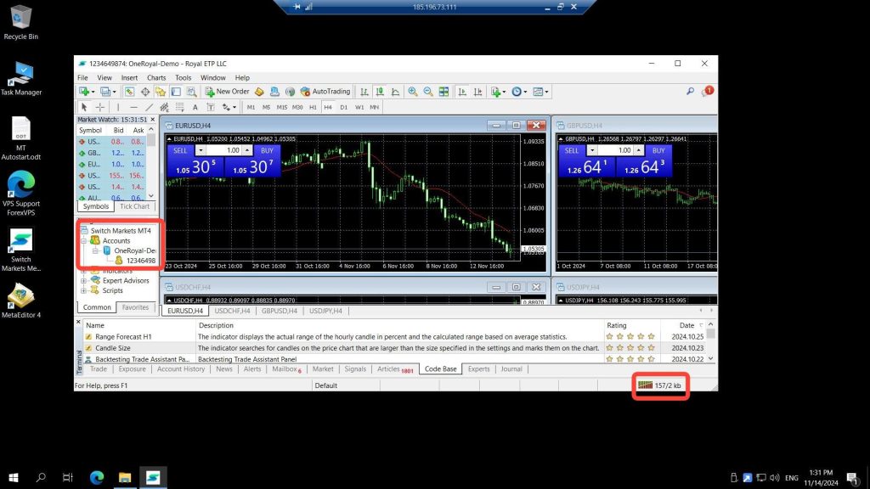Select the Horizontal Line drawing tool
The height and width of the screenshot is (489, 870).
coord(133,107)
